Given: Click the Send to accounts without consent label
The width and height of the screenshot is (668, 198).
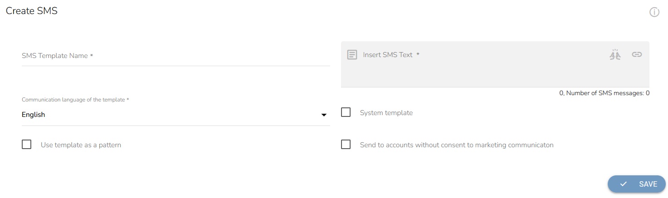Looking at the screenshot, I should [457, 145].
